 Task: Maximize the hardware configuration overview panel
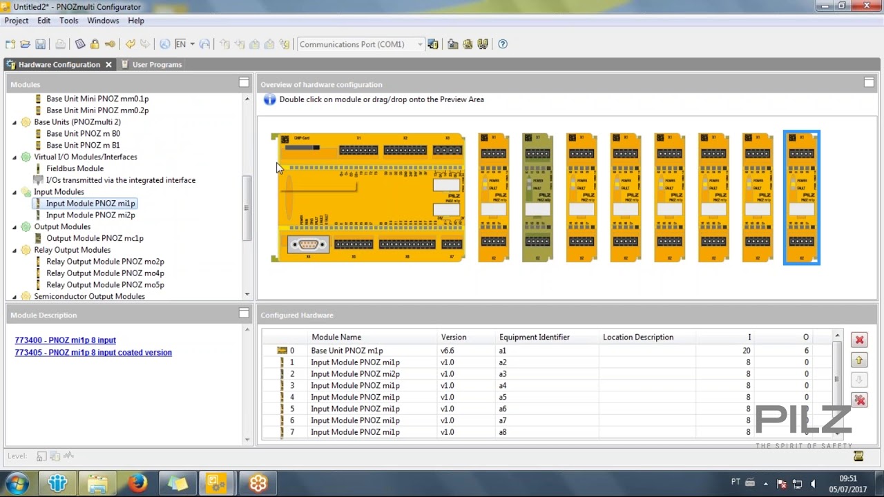click(869, 82)
